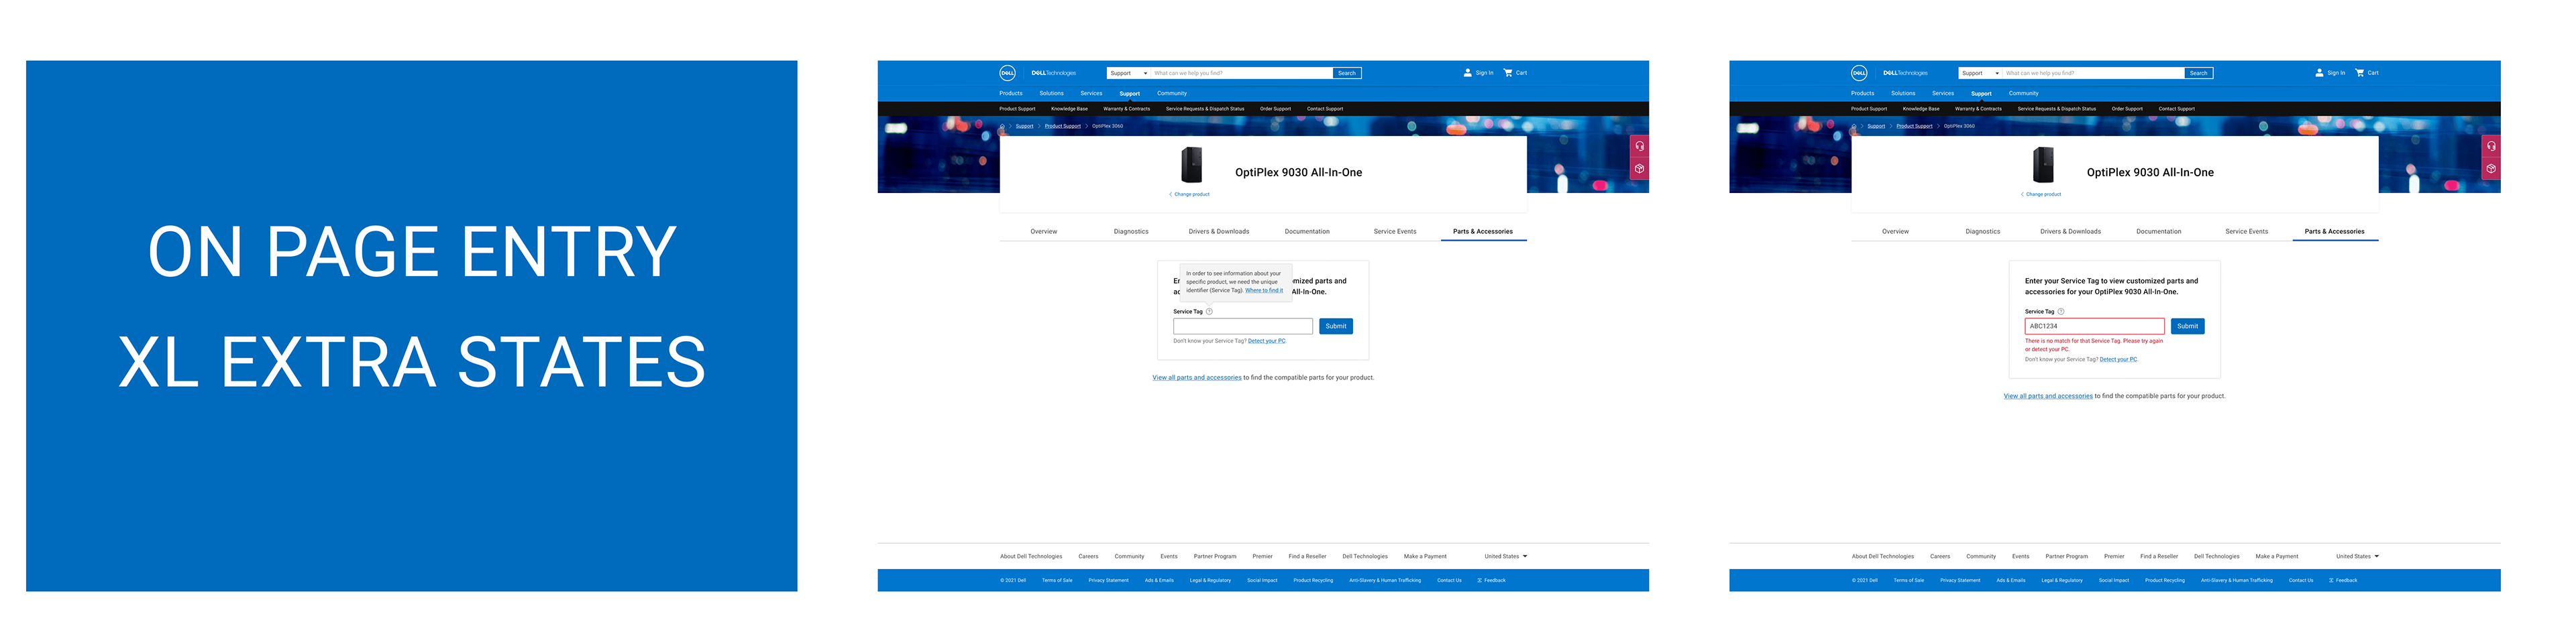Click Feedback icon link, error-state page footer
The image size is (2576, 620).
(x=2343, y=580)
